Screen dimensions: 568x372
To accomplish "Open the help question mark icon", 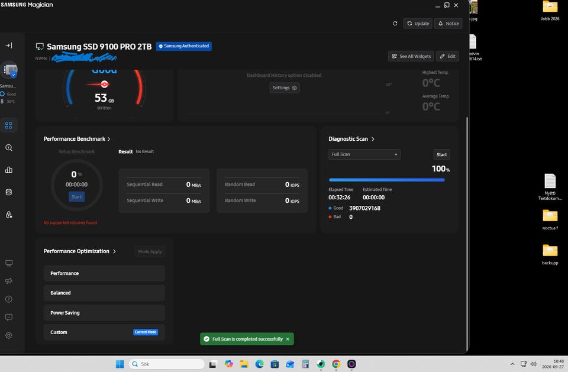I will pyautogui.click(x=9, y=299).
